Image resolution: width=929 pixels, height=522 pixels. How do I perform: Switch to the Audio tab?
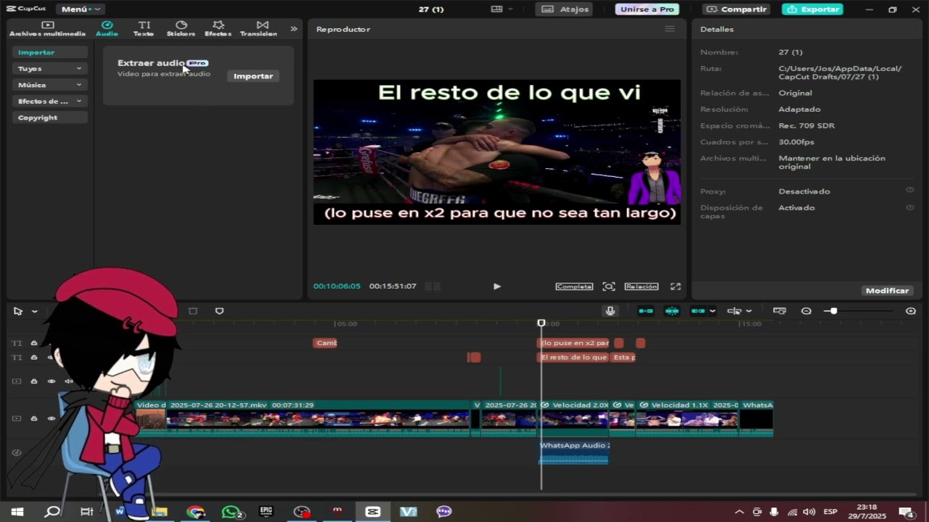pyautogui.click(x=107, y=29)
